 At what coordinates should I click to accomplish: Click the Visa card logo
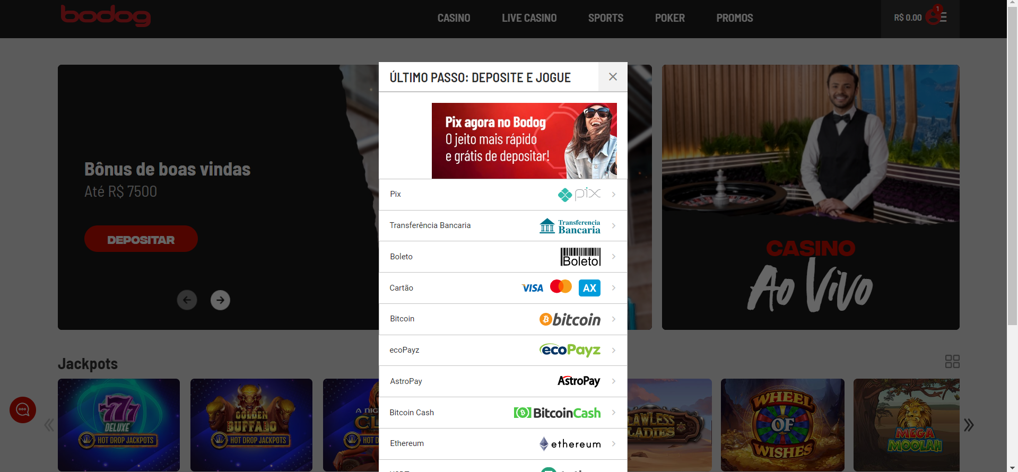(x=532, y=288)
